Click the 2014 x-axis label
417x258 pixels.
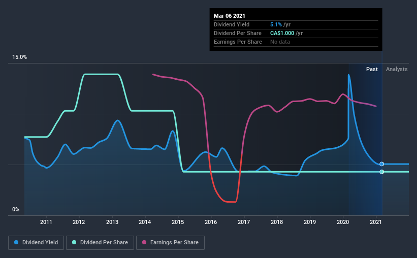(145, 222)
